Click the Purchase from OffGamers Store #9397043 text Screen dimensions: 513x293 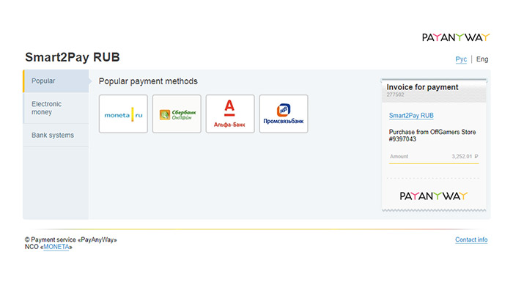[432, 136]
